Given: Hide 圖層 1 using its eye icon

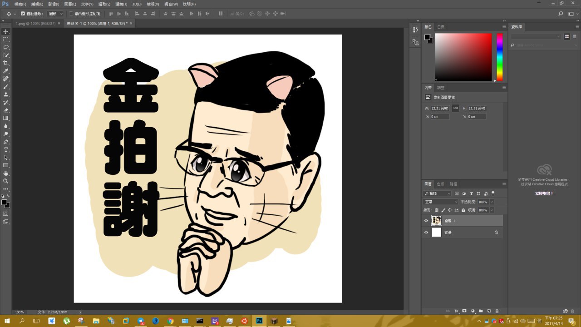Looking at the screenshot, I should pos(426,221).
